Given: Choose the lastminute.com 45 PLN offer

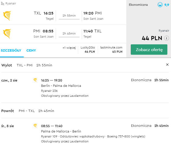Looking at the screenshot, I should pos(111,50).
